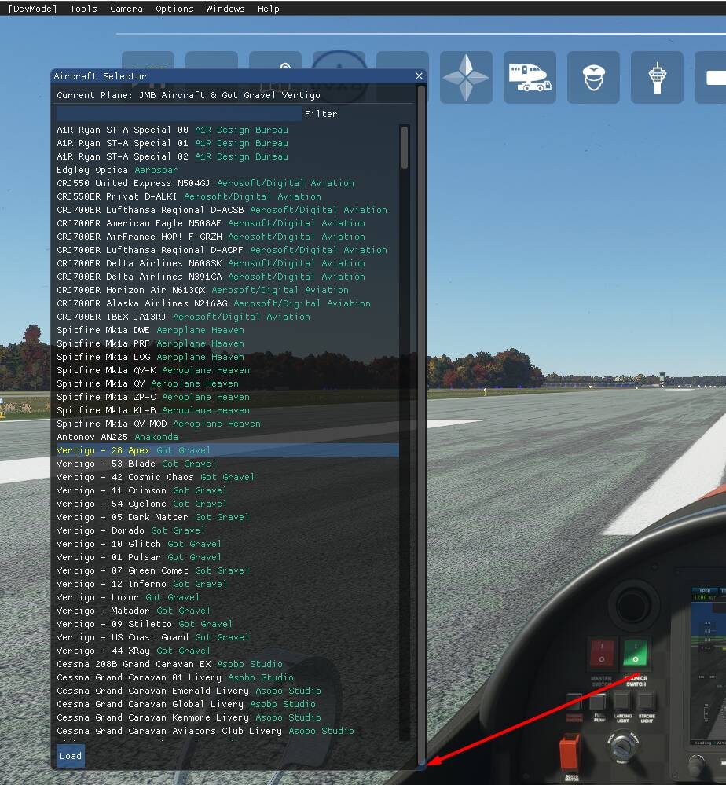Open the Camera menu

click(126, 9)
